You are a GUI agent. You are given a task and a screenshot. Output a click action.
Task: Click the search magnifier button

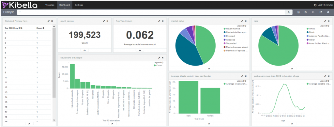(x=289, y=12)
